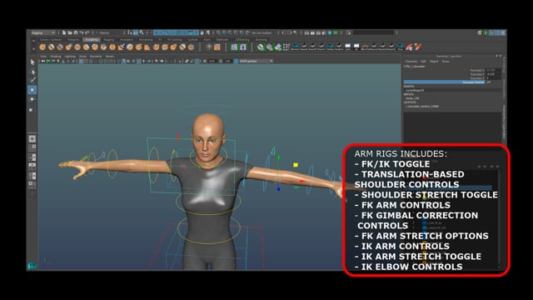
Task: Open the Sculpting shelf tab
Action: click(92, 40)
